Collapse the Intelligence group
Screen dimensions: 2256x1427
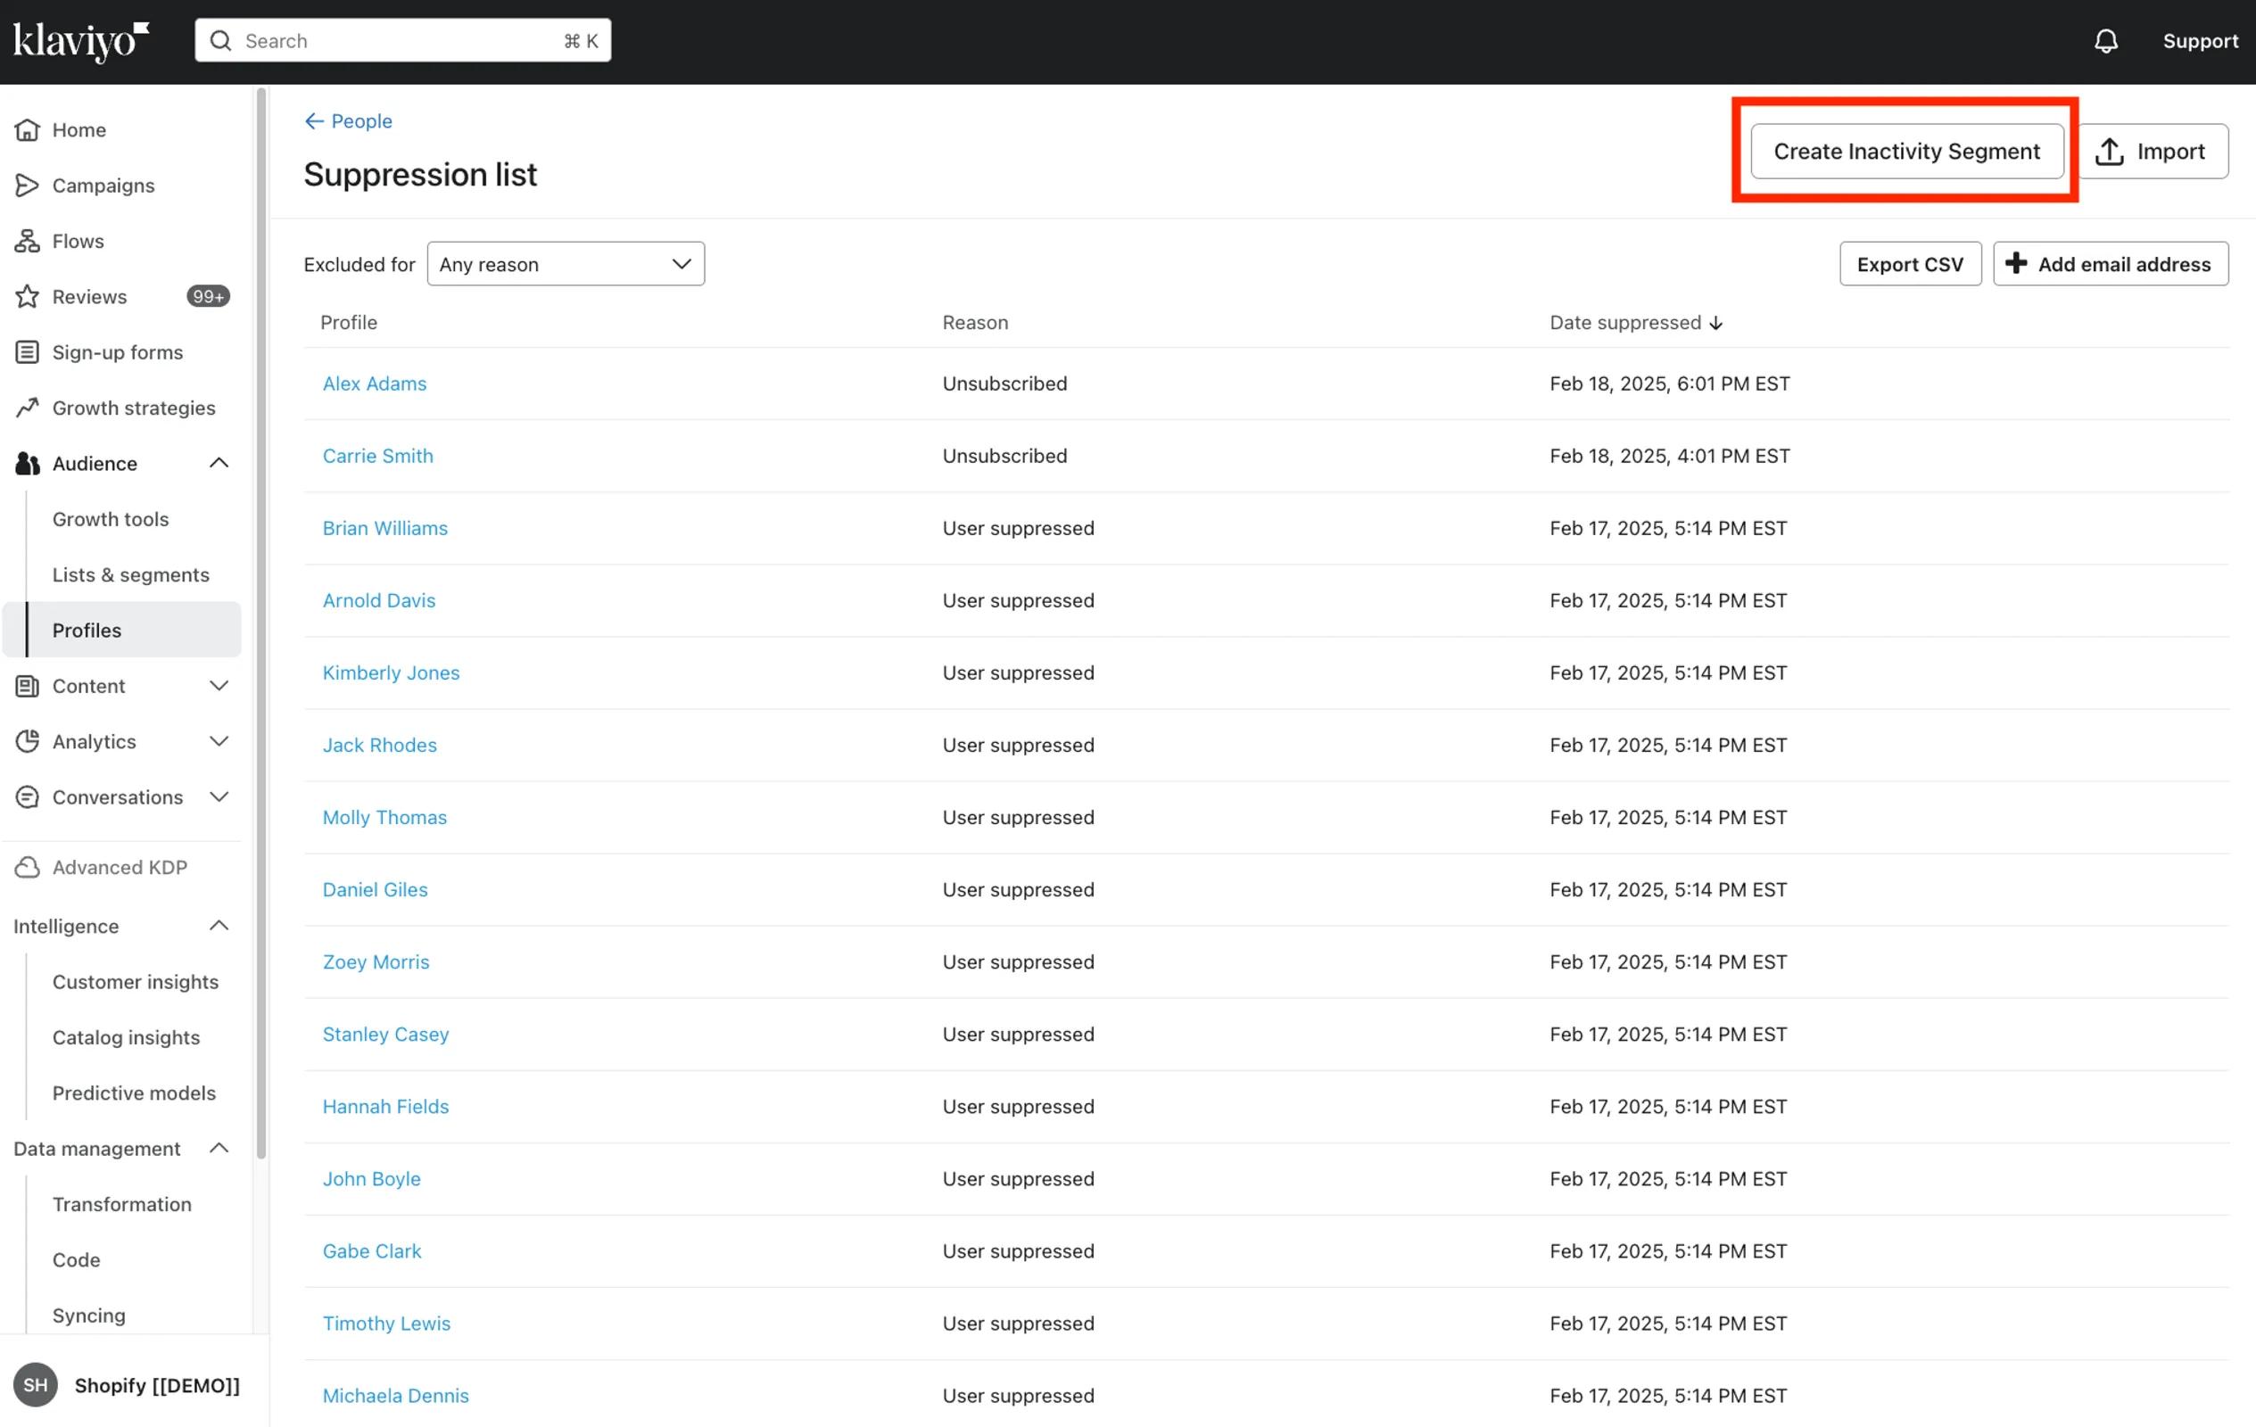(219, 926)
